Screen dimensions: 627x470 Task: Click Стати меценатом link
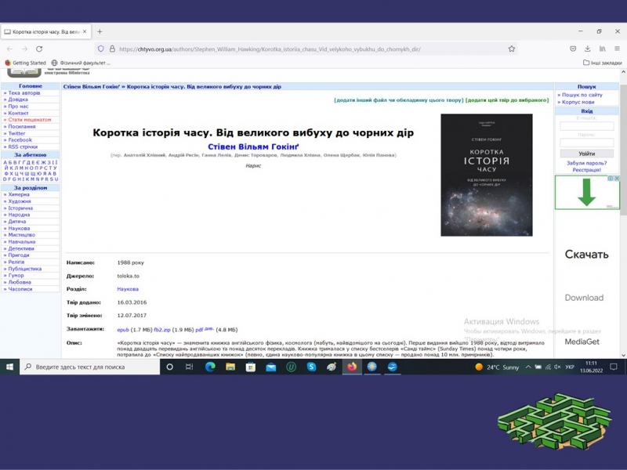coord(30,120)
